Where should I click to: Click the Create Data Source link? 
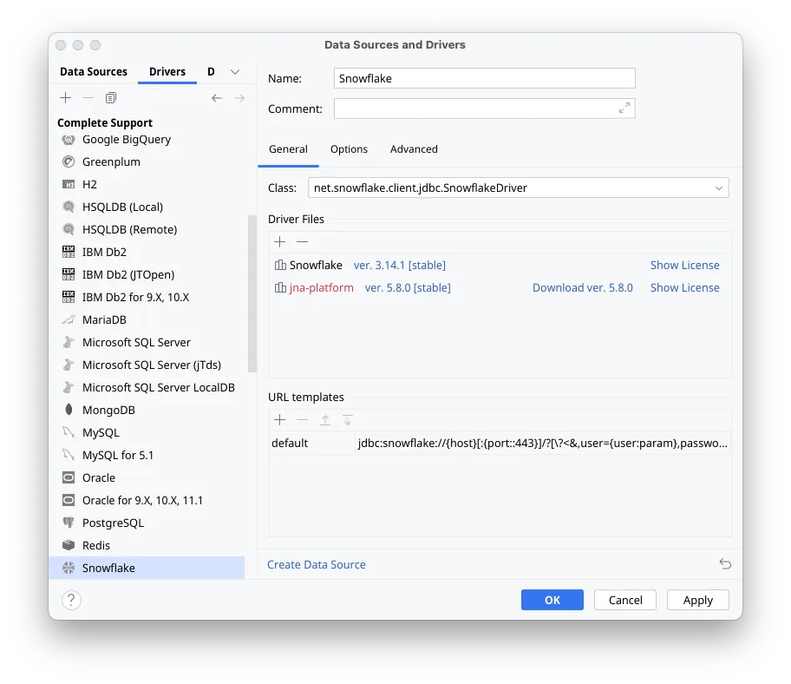317,564
